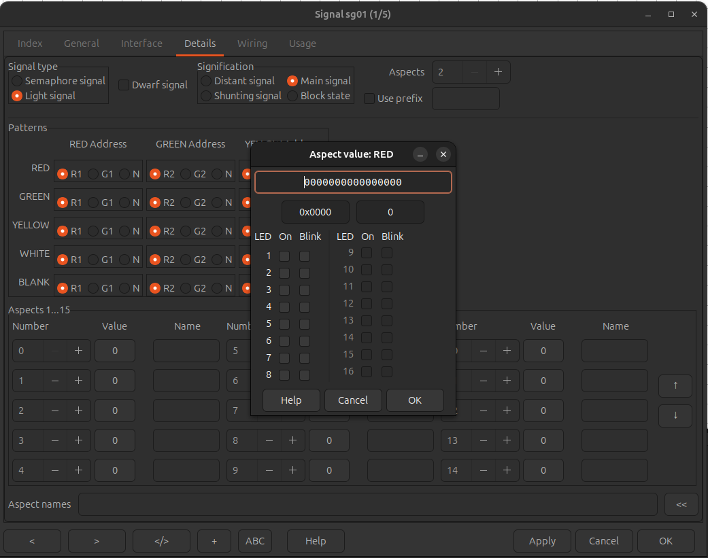This screenshot has width=708, height=558.
Task: Enable the Blink checkbox for LED 3
Action: coord(305,290)
